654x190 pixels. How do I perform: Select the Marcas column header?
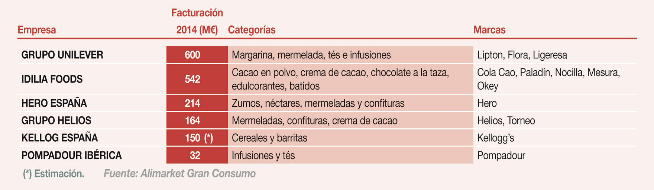[x=489, y=30]
